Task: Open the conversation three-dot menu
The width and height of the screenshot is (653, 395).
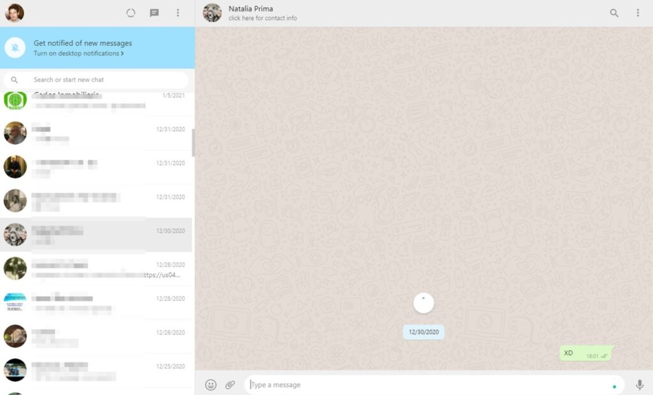Action: click(x=638, y=13)
